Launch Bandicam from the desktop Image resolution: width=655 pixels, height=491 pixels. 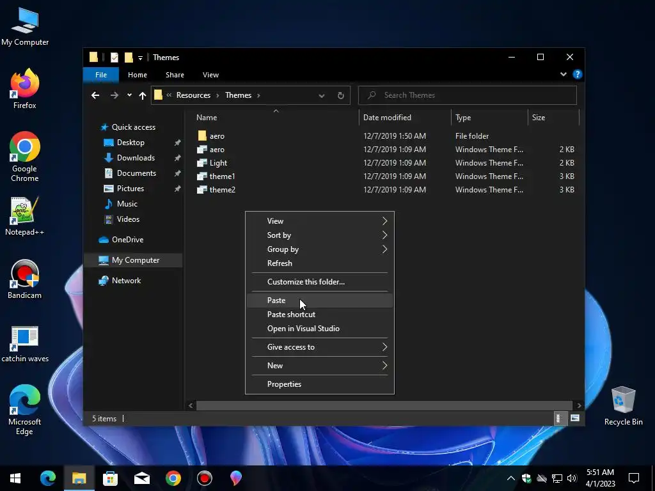pos(25,279)
